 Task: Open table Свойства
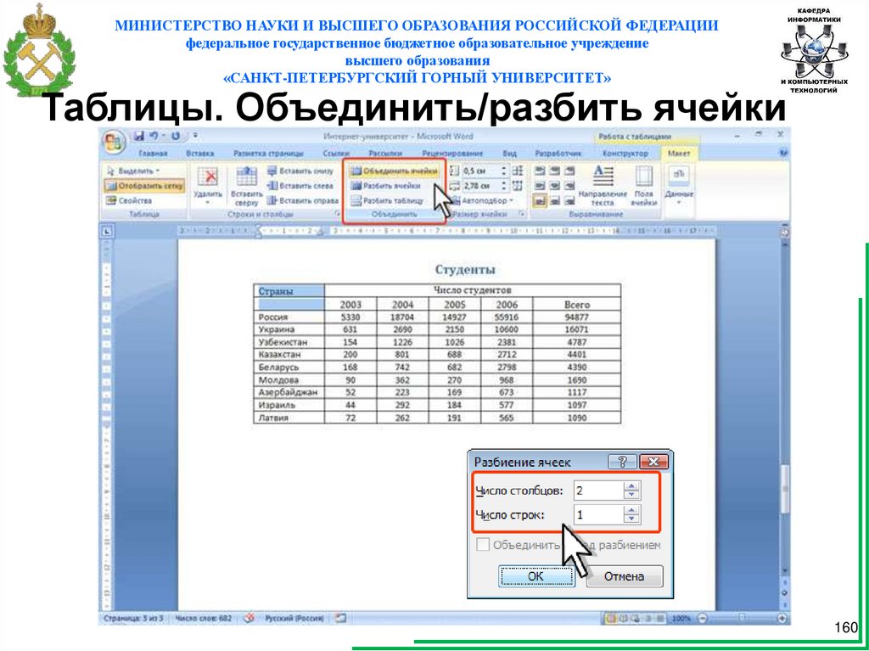pos(129,201)
